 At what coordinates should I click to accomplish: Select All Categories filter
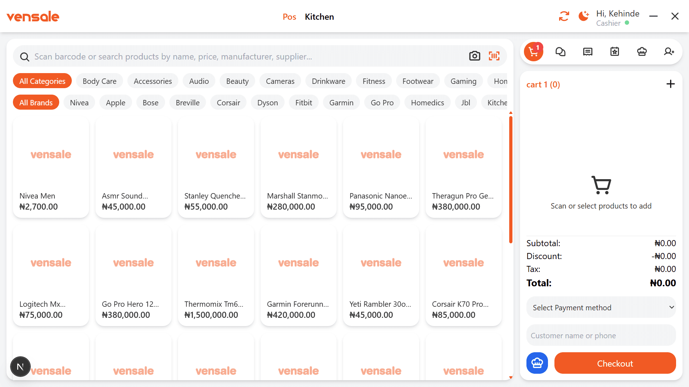pyautogui.click(x=42, y=81)
